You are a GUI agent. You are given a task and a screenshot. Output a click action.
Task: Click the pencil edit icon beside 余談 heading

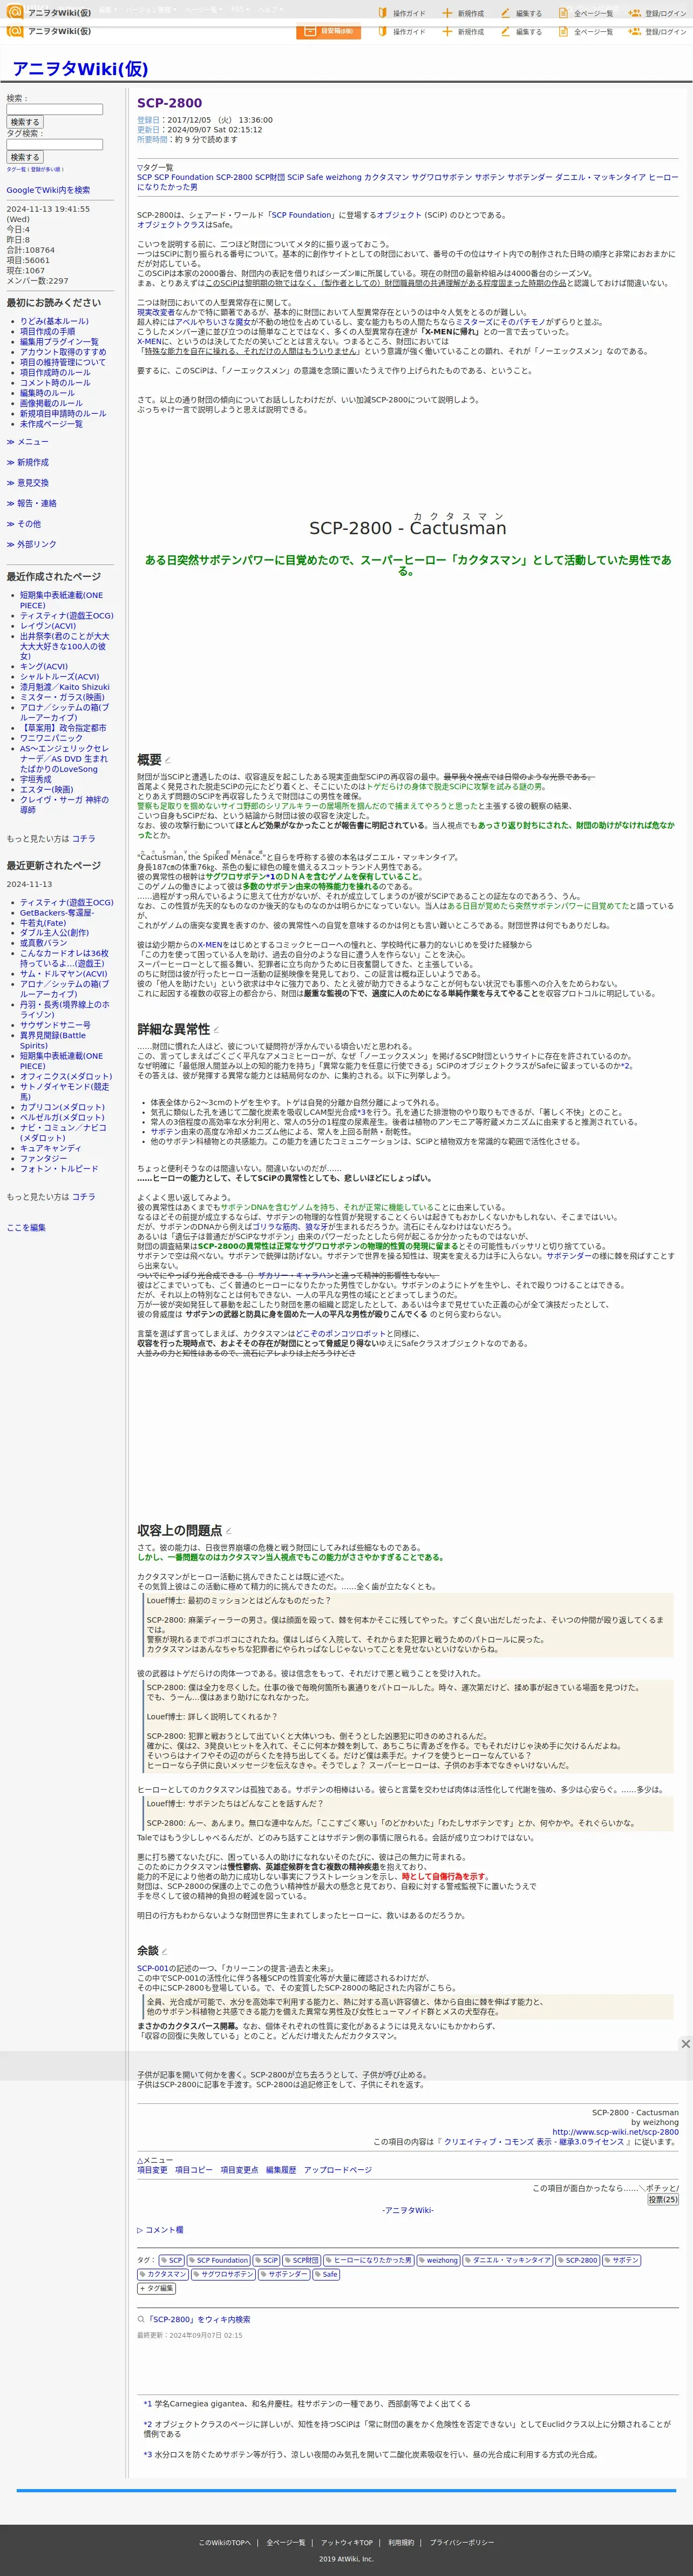point(166,1951)
